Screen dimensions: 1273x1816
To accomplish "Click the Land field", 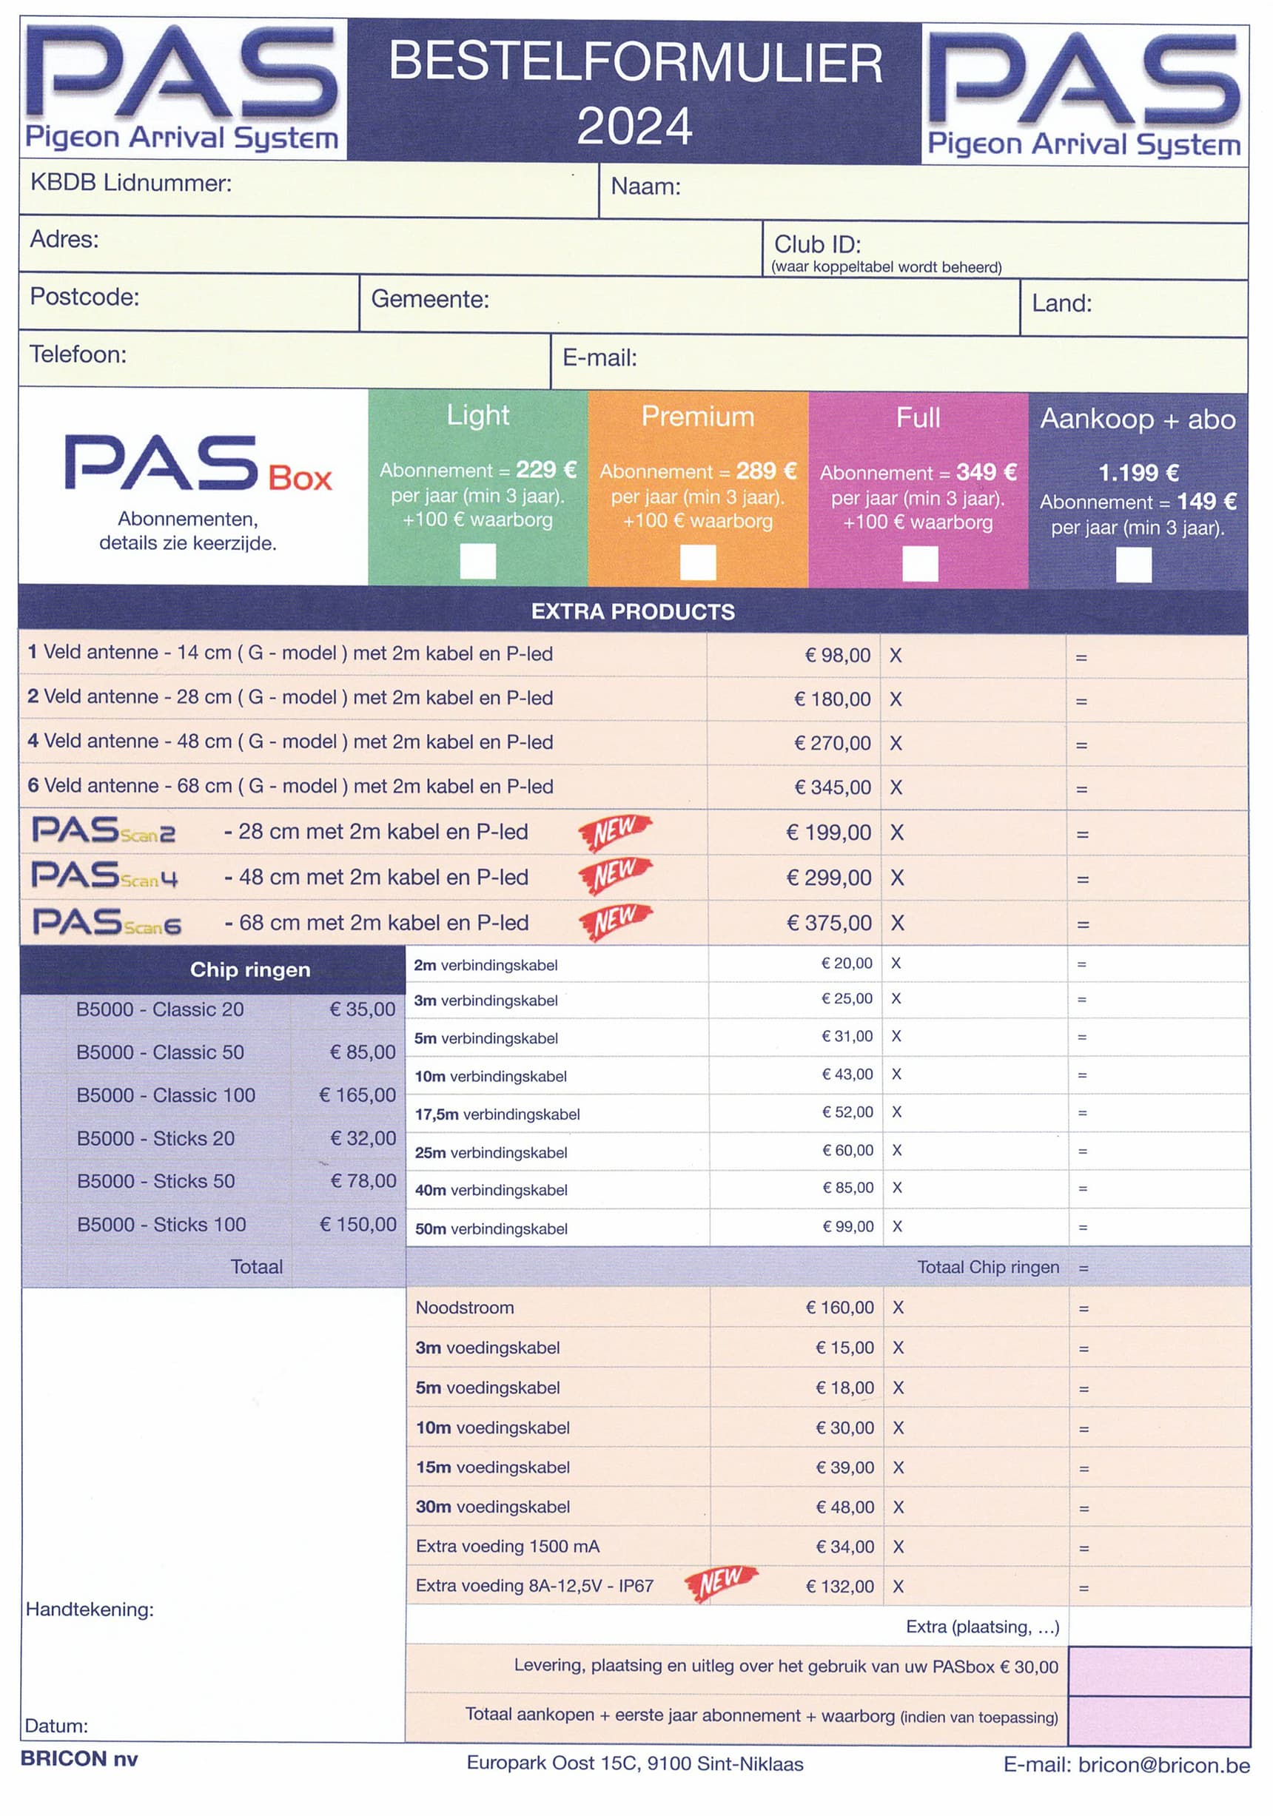I will click(1134, 309).
